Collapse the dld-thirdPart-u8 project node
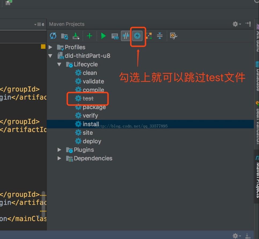The image size is (259, 239). (x=51, y=55)
